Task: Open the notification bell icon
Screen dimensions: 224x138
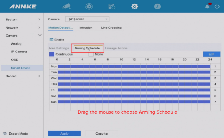Action: [x=208, y=6]
